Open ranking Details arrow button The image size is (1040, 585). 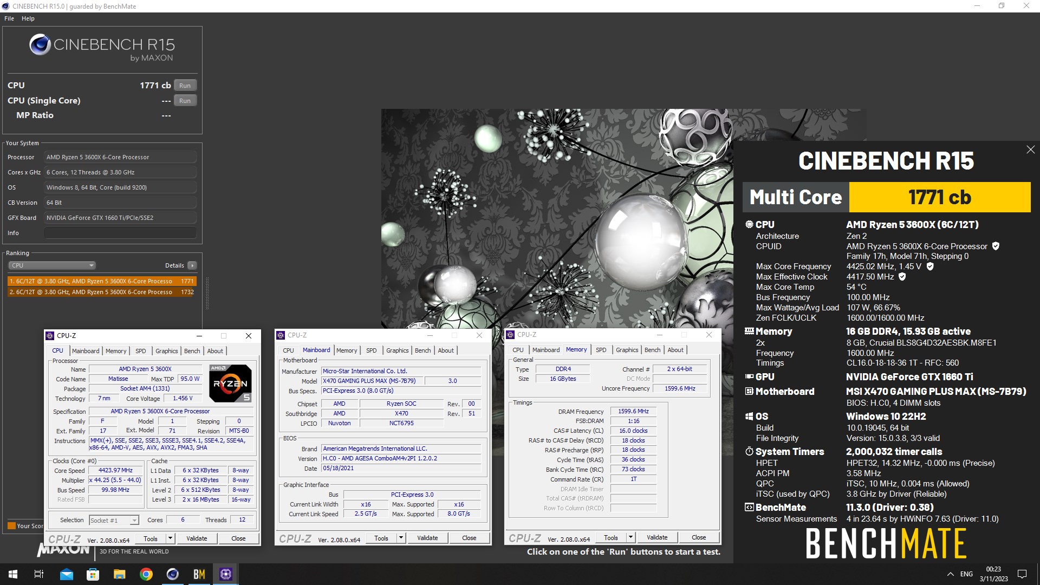[192, 265]
